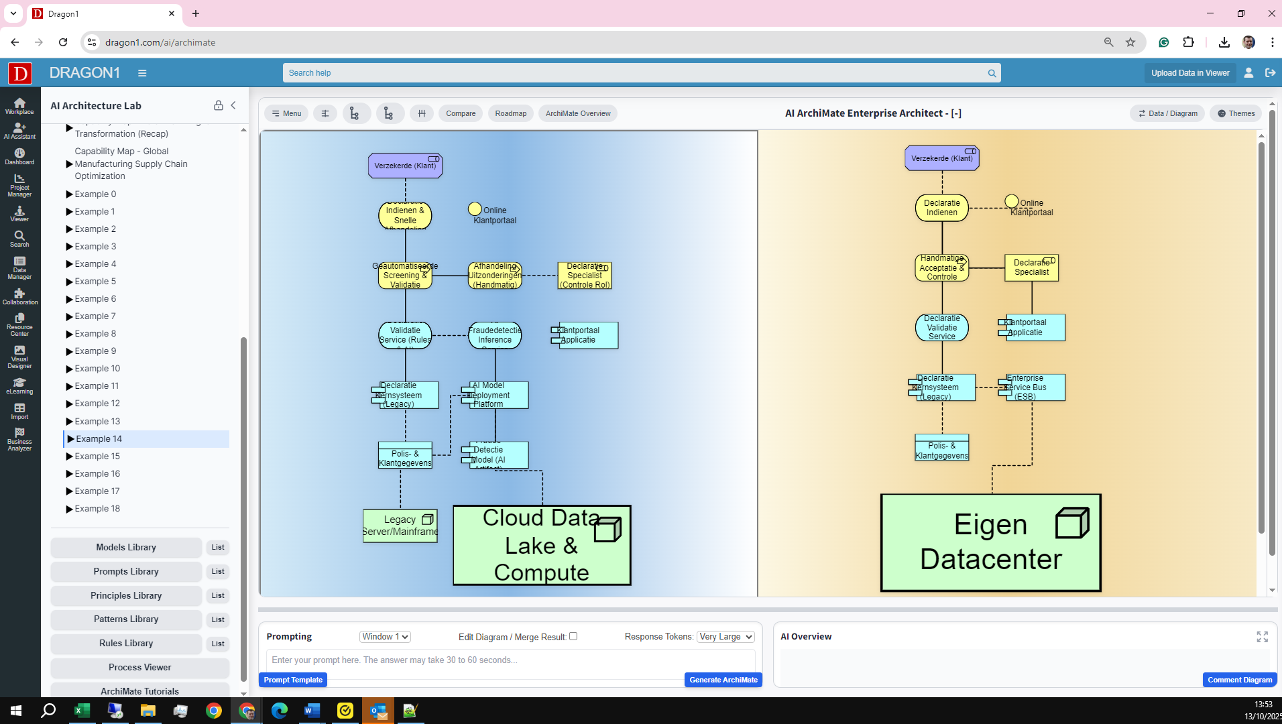Open the Window 1 dropdown
This screenshot has width=1282, height=724.
click(x=385, y=637)
